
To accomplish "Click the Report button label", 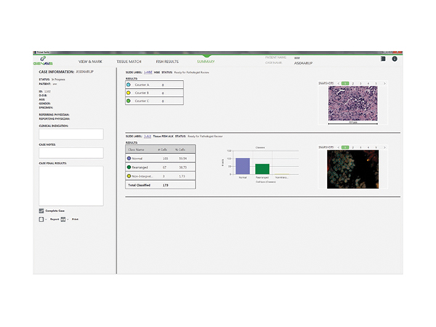I will [54, 219].
